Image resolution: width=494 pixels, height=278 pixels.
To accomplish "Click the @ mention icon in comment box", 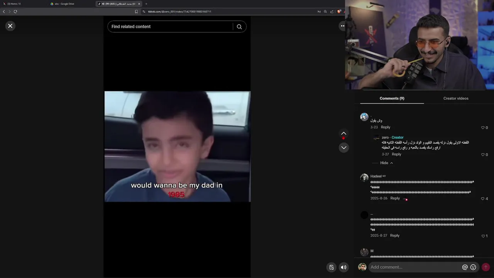I will coord(465,267).
